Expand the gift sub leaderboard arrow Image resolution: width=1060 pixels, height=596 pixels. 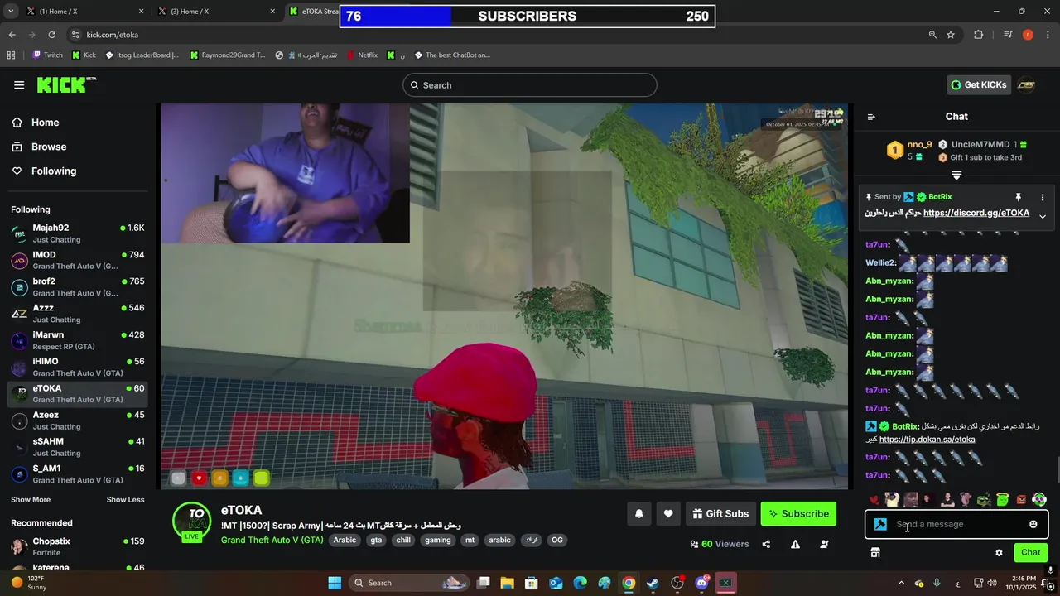956,175
